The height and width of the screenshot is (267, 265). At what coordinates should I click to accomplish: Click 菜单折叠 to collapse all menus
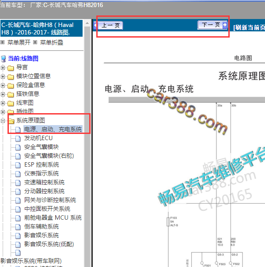(x=52, y=42)
